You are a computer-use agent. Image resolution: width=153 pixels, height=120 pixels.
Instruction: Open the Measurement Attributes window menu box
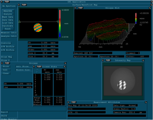coord(68,102)
